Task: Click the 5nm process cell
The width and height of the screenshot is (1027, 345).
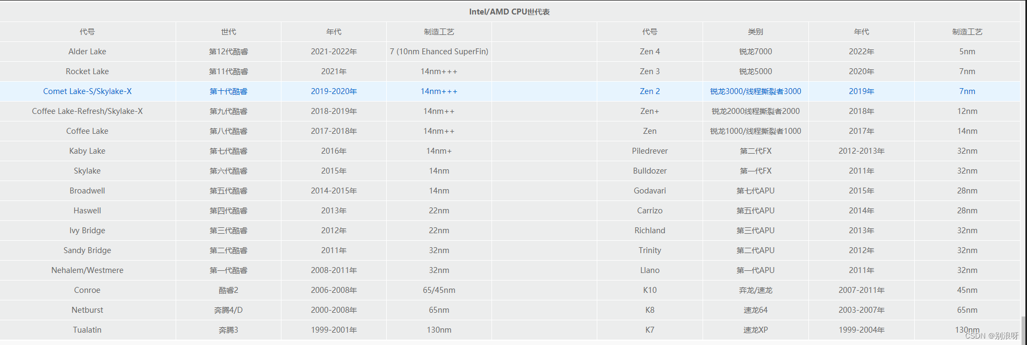Action: 967,52
